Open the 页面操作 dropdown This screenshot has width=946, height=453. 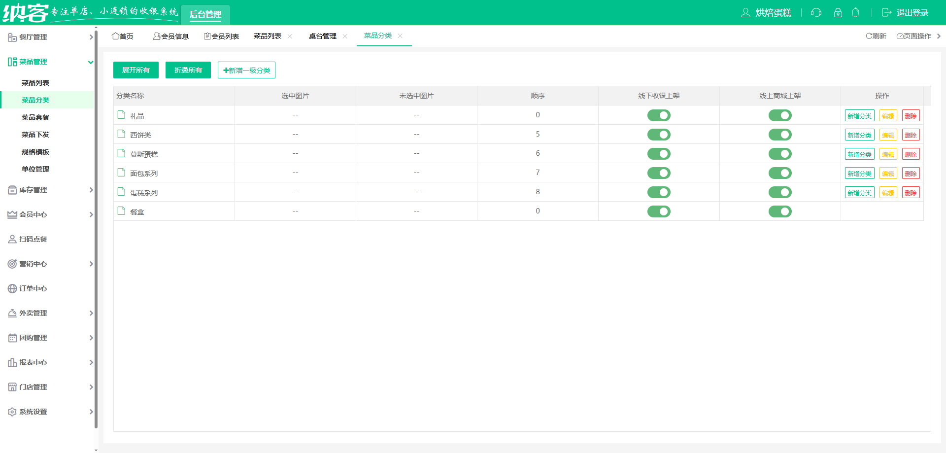[x=914, y=36]
